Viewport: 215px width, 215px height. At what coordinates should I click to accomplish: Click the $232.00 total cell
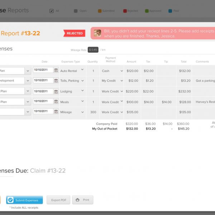pyautogui.click(x=185, y=91)
